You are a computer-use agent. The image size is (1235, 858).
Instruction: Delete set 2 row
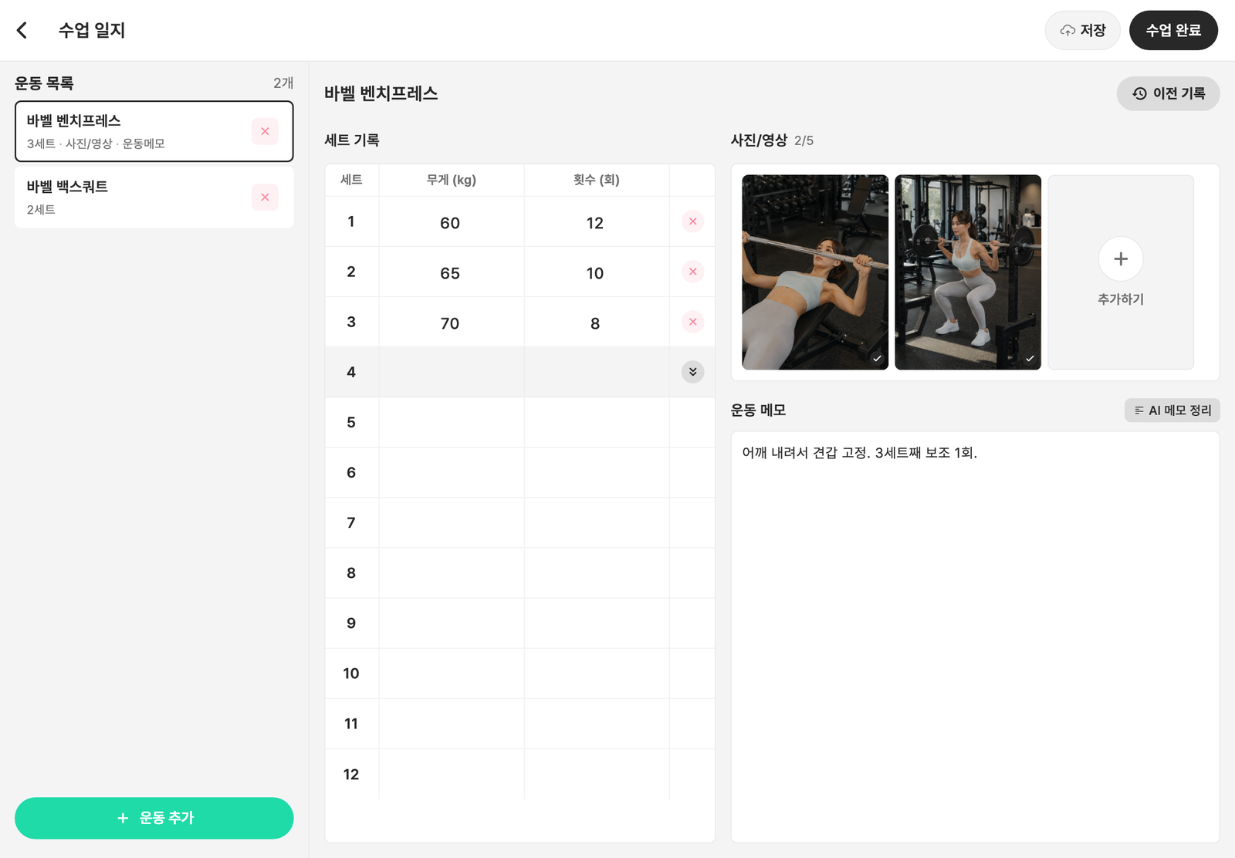[x=692, y=272]
